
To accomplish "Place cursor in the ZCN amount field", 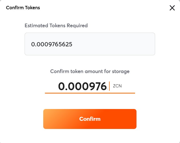I will click(83, 86).
